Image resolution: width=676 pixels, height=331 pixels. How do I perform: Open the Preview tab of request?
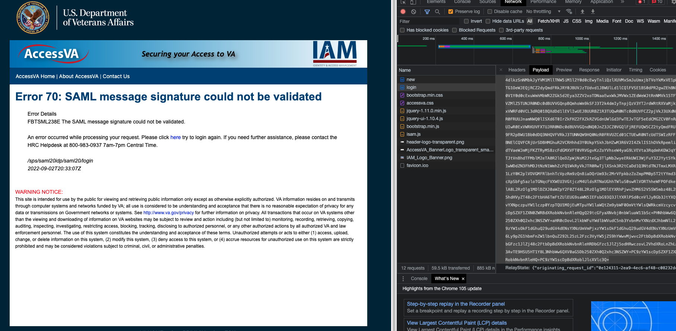pos(564,70)
